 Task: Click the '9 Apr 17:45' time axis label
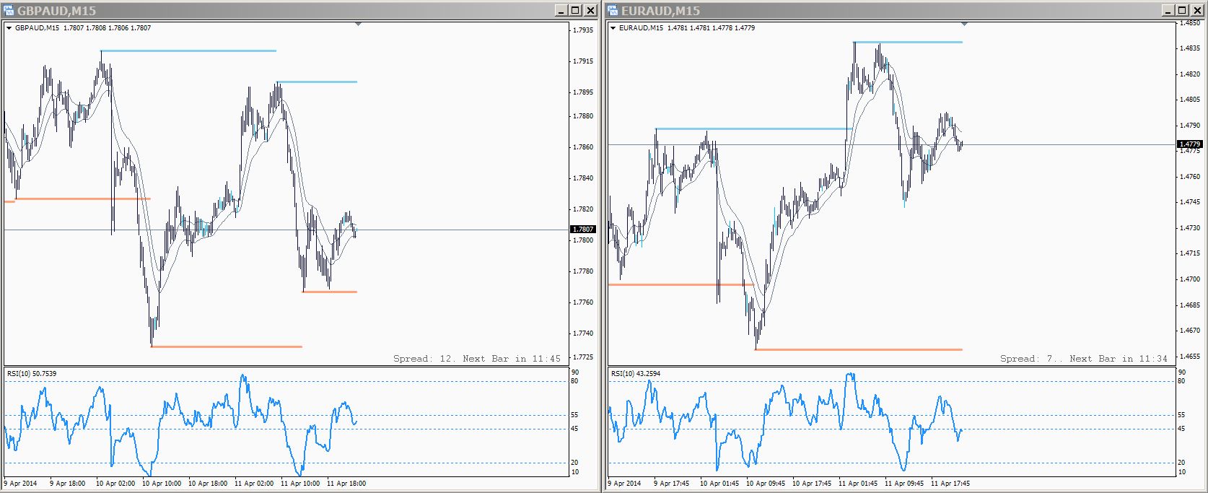(671, 484)
